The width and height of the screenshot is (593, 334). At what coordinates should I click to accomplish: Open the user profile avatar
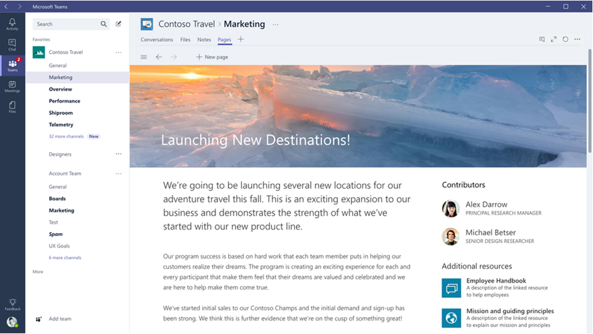[x=12, y=322]
